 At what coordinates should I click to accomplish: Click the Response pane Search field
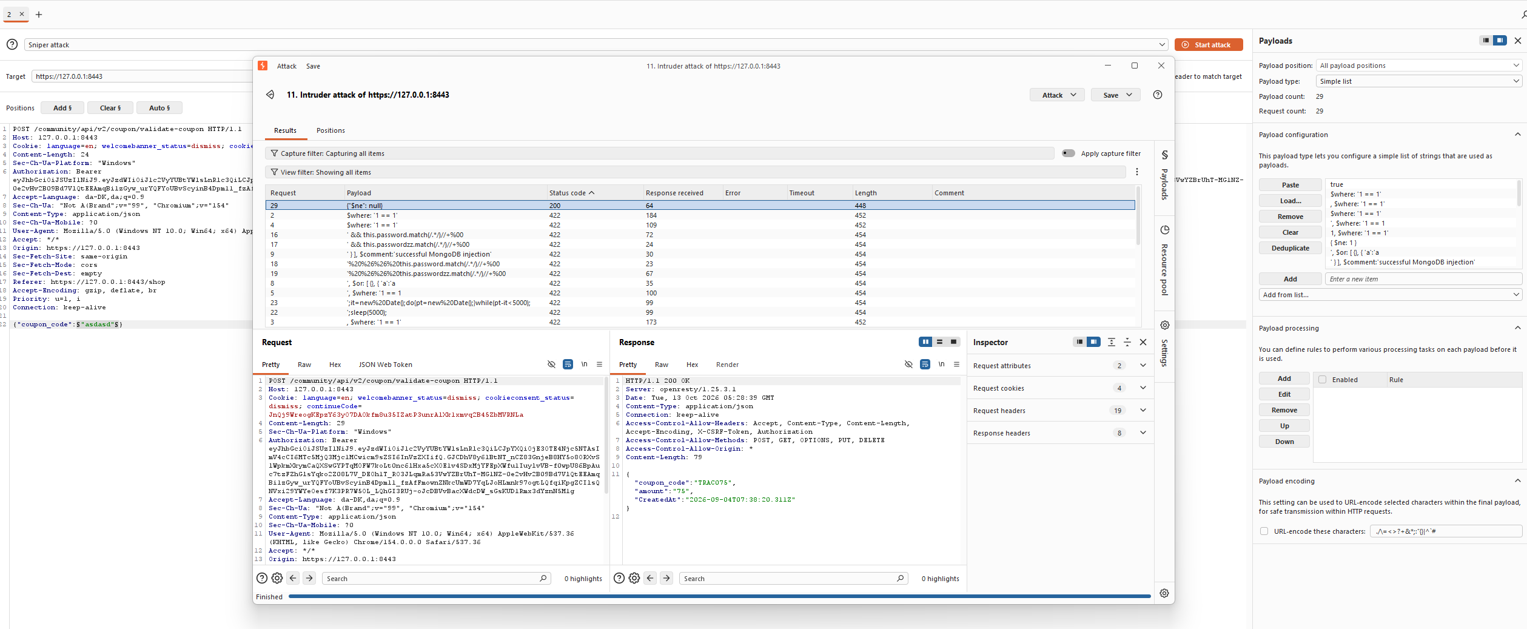(x=793, y=579)
